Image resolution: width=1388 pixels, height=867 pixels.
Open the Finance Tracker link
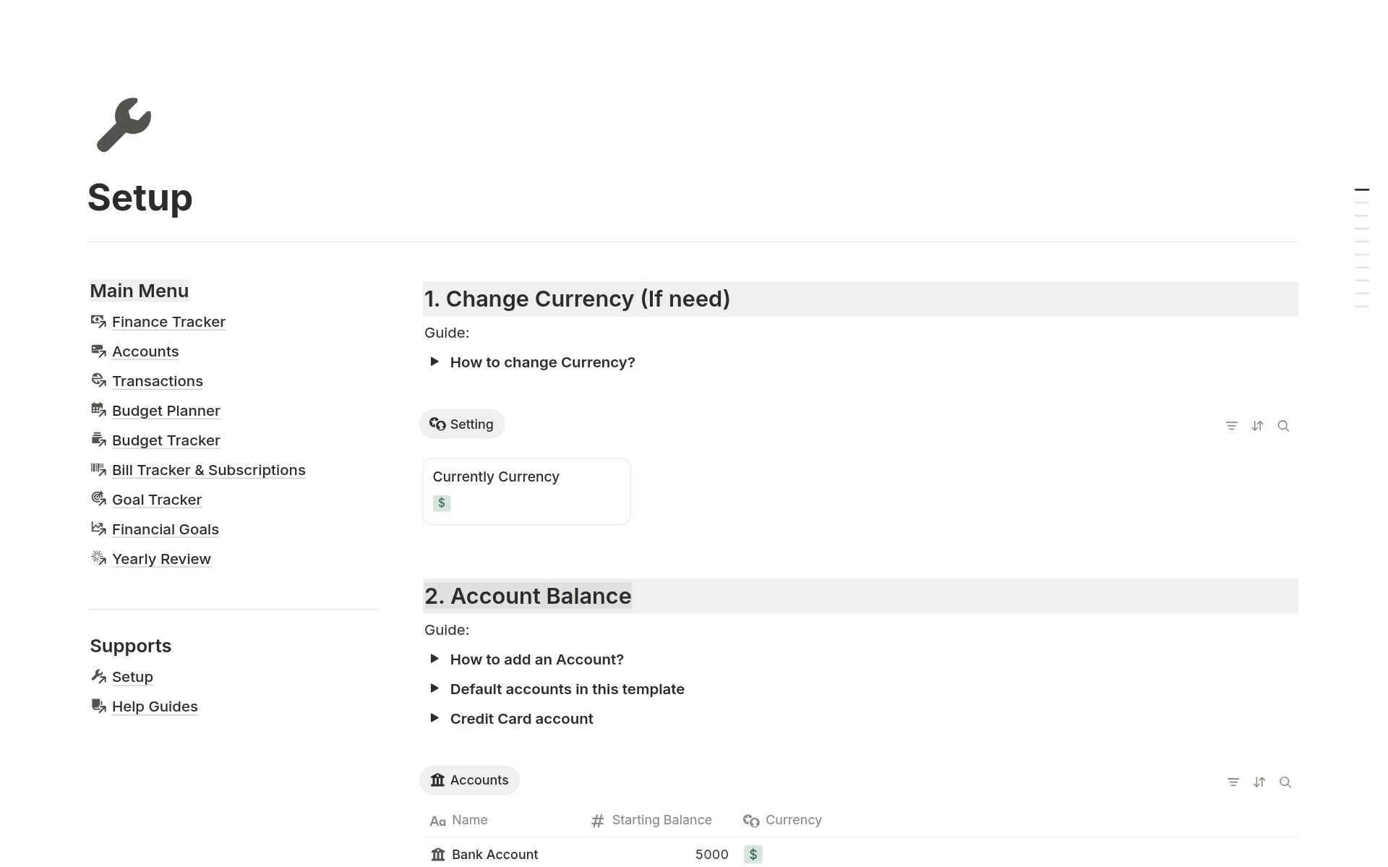[168, 322]
